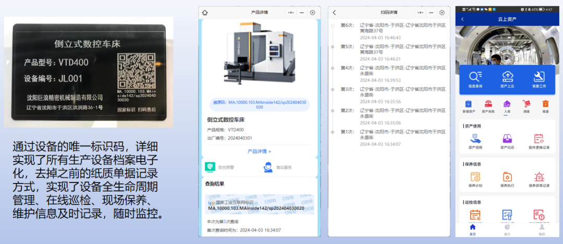Click the 资产使用 section header
This screenshot has width=563, height=244.
[x=471, y=126]
